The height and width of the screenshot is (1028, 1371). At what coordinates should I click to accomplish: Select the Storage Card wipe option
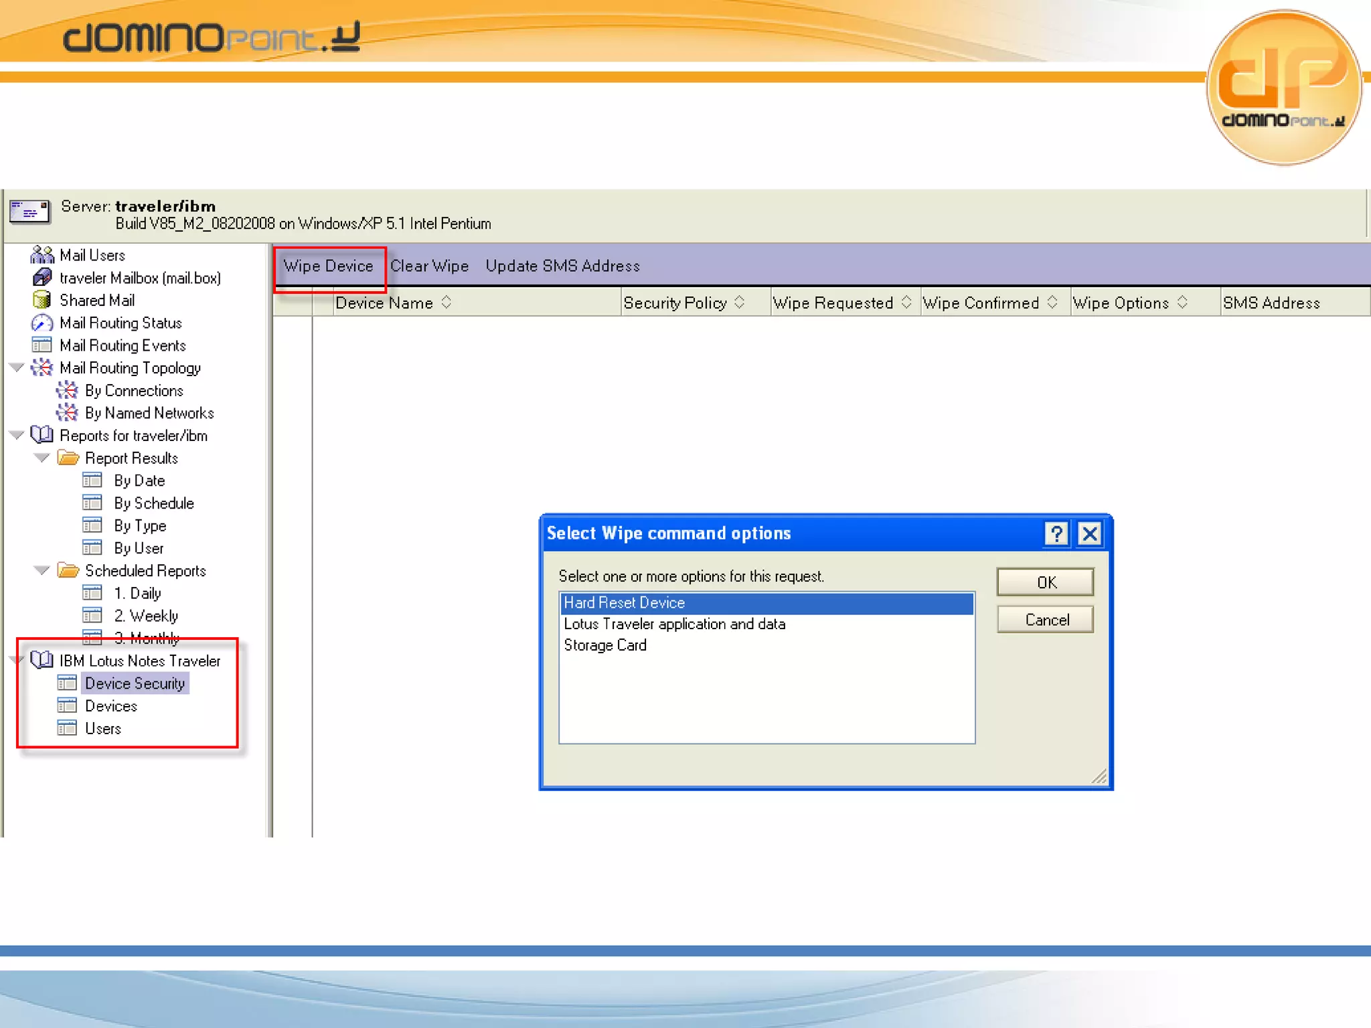coord(605,645)
